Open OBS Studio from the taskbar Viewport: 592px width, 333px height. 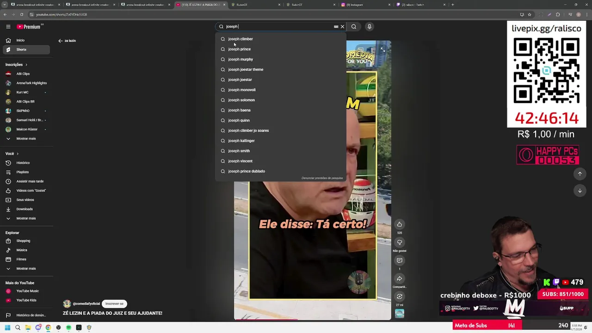pyautogui.click(x=58, y=327)
